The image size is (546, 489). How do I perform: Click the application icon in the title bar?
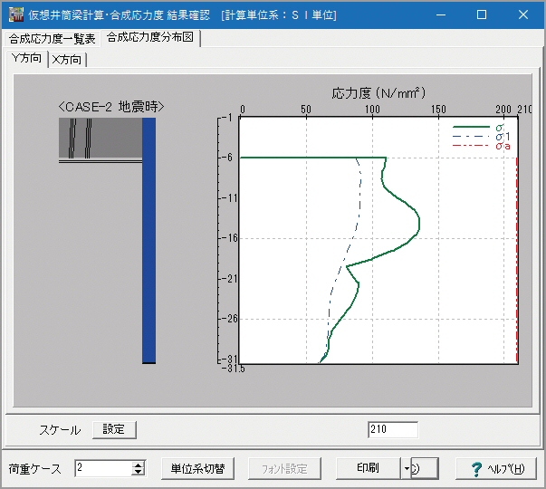pyautogui.click(x=16, y=14)
